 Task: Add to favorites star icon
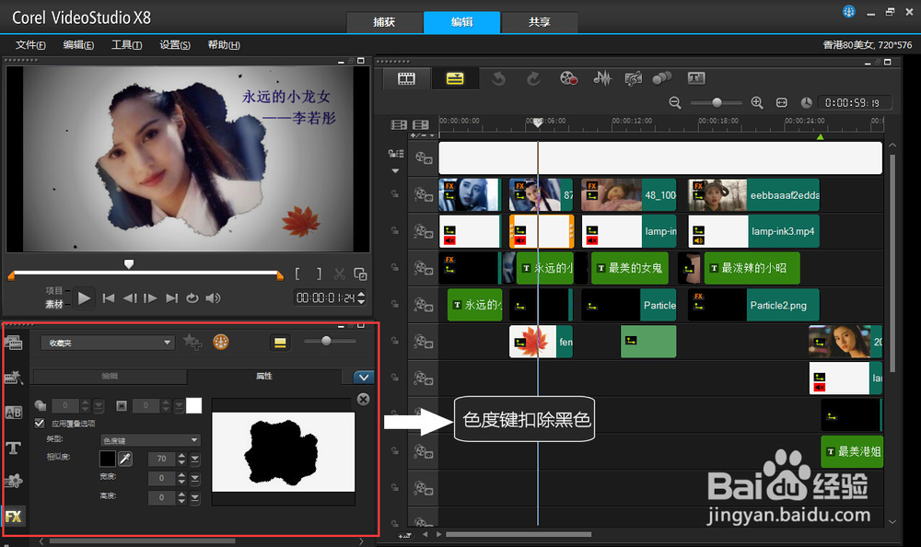click(x=192, y=342)
